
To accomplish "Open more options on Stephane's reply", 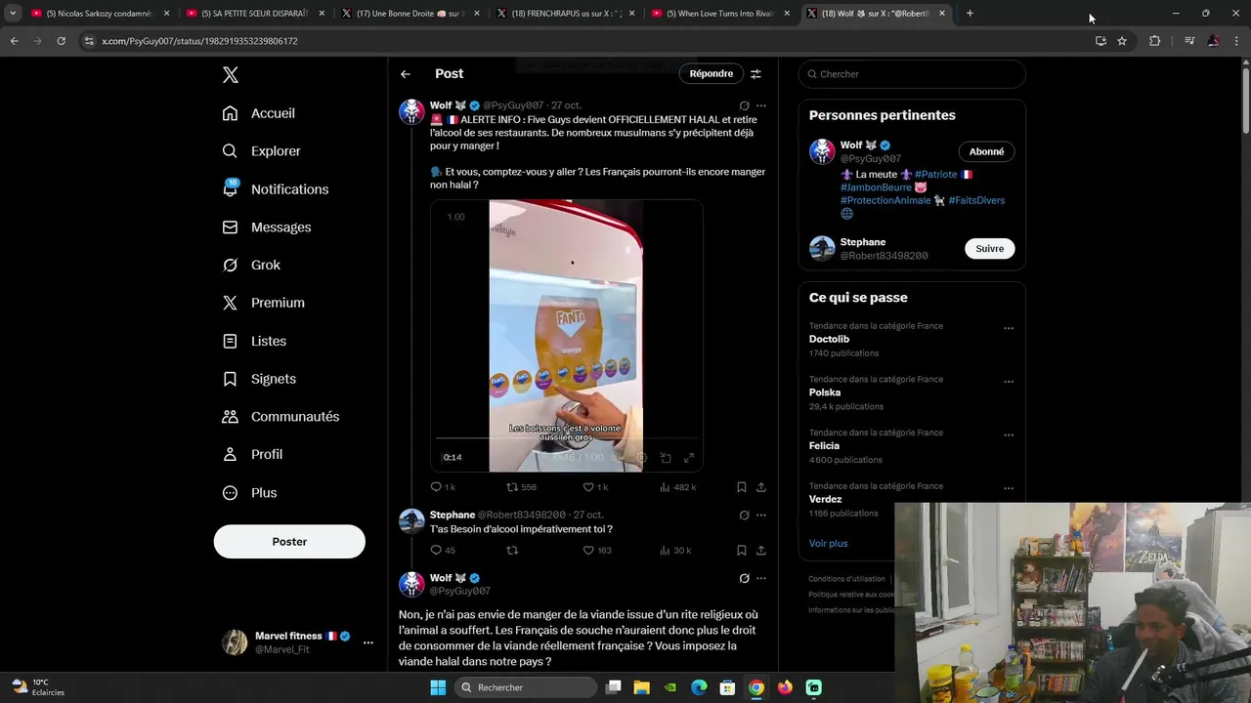I will coord(761,516).
